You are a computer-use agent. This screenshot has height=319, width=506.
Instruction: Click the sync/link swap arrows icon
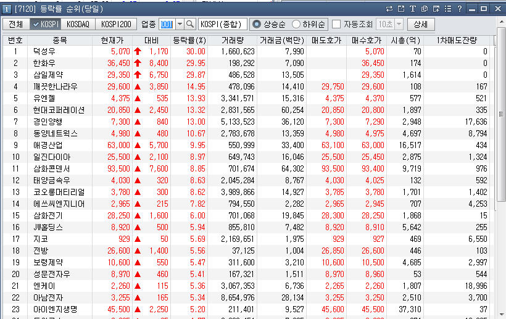[389, 9]
